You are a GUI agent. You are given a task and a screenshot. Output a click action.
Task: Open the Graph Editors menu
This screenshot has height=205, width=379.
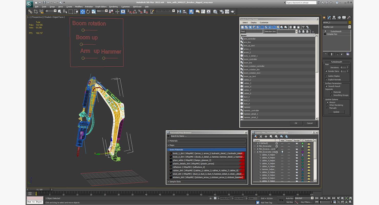click(101, 7)
